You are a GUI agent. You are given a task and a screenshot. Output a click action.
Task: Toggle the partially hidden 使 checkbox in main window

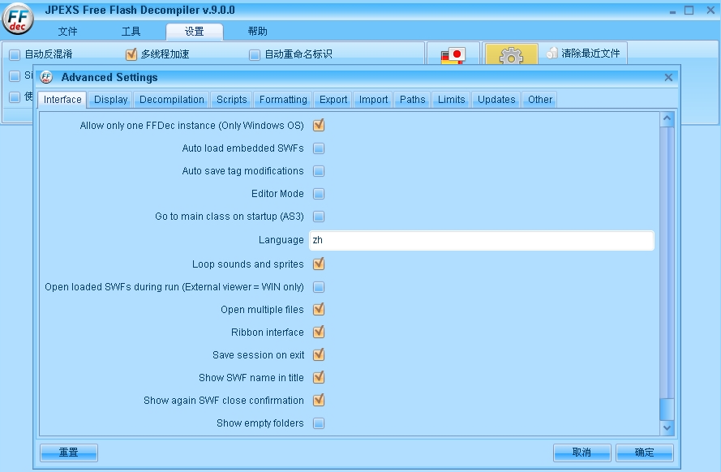click(15, 97)
